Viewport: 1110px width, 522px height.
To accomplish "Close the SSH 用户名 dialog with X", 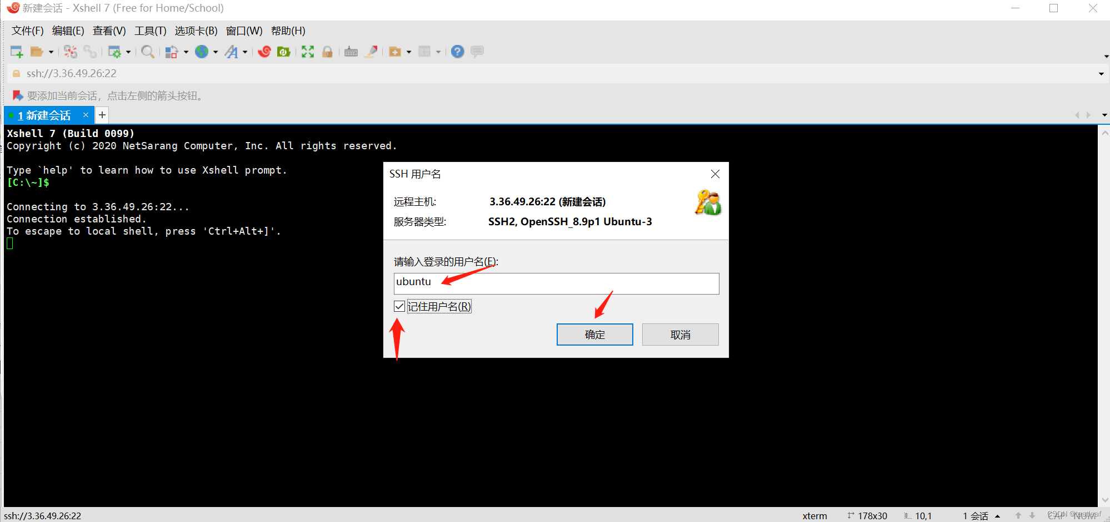I will coord(715,174).
